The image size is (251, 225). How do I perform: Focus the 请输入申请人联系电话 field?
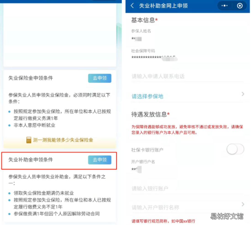click(187, 76)
